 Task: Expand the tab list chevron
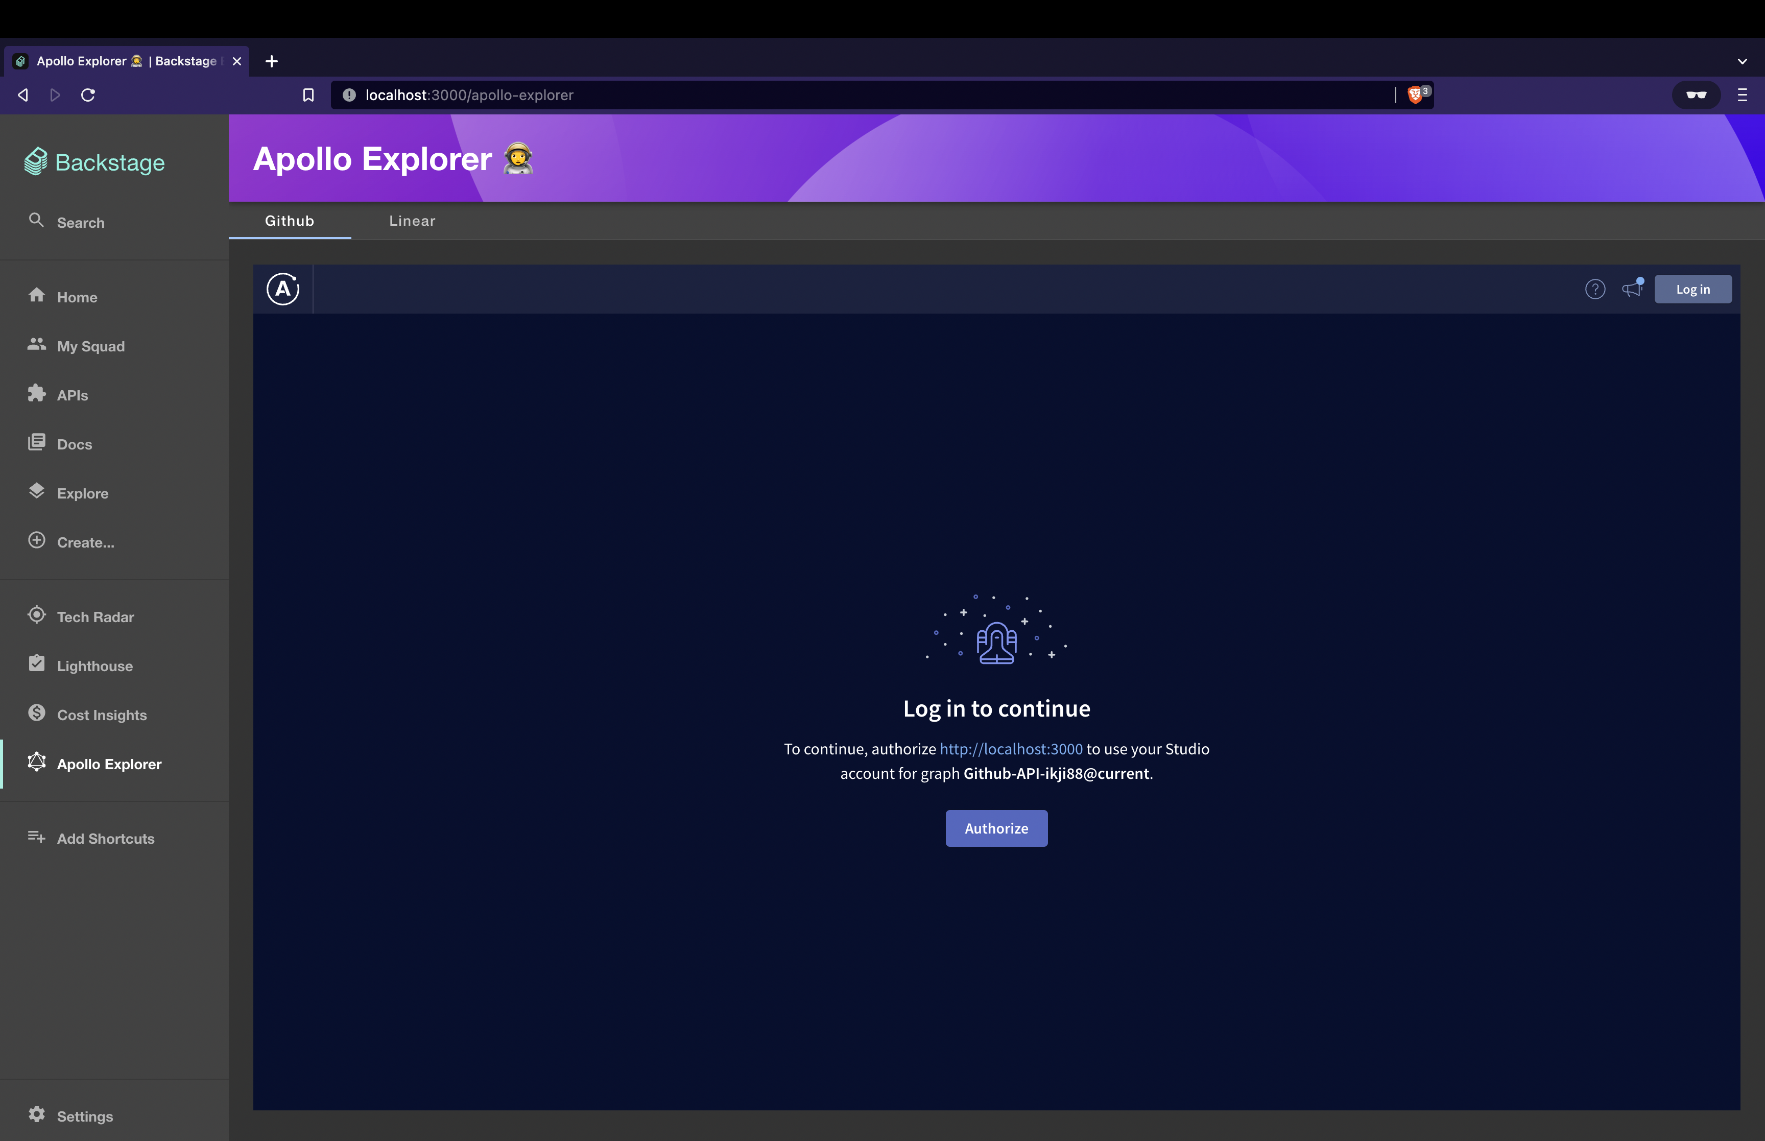click(1743, 61)
